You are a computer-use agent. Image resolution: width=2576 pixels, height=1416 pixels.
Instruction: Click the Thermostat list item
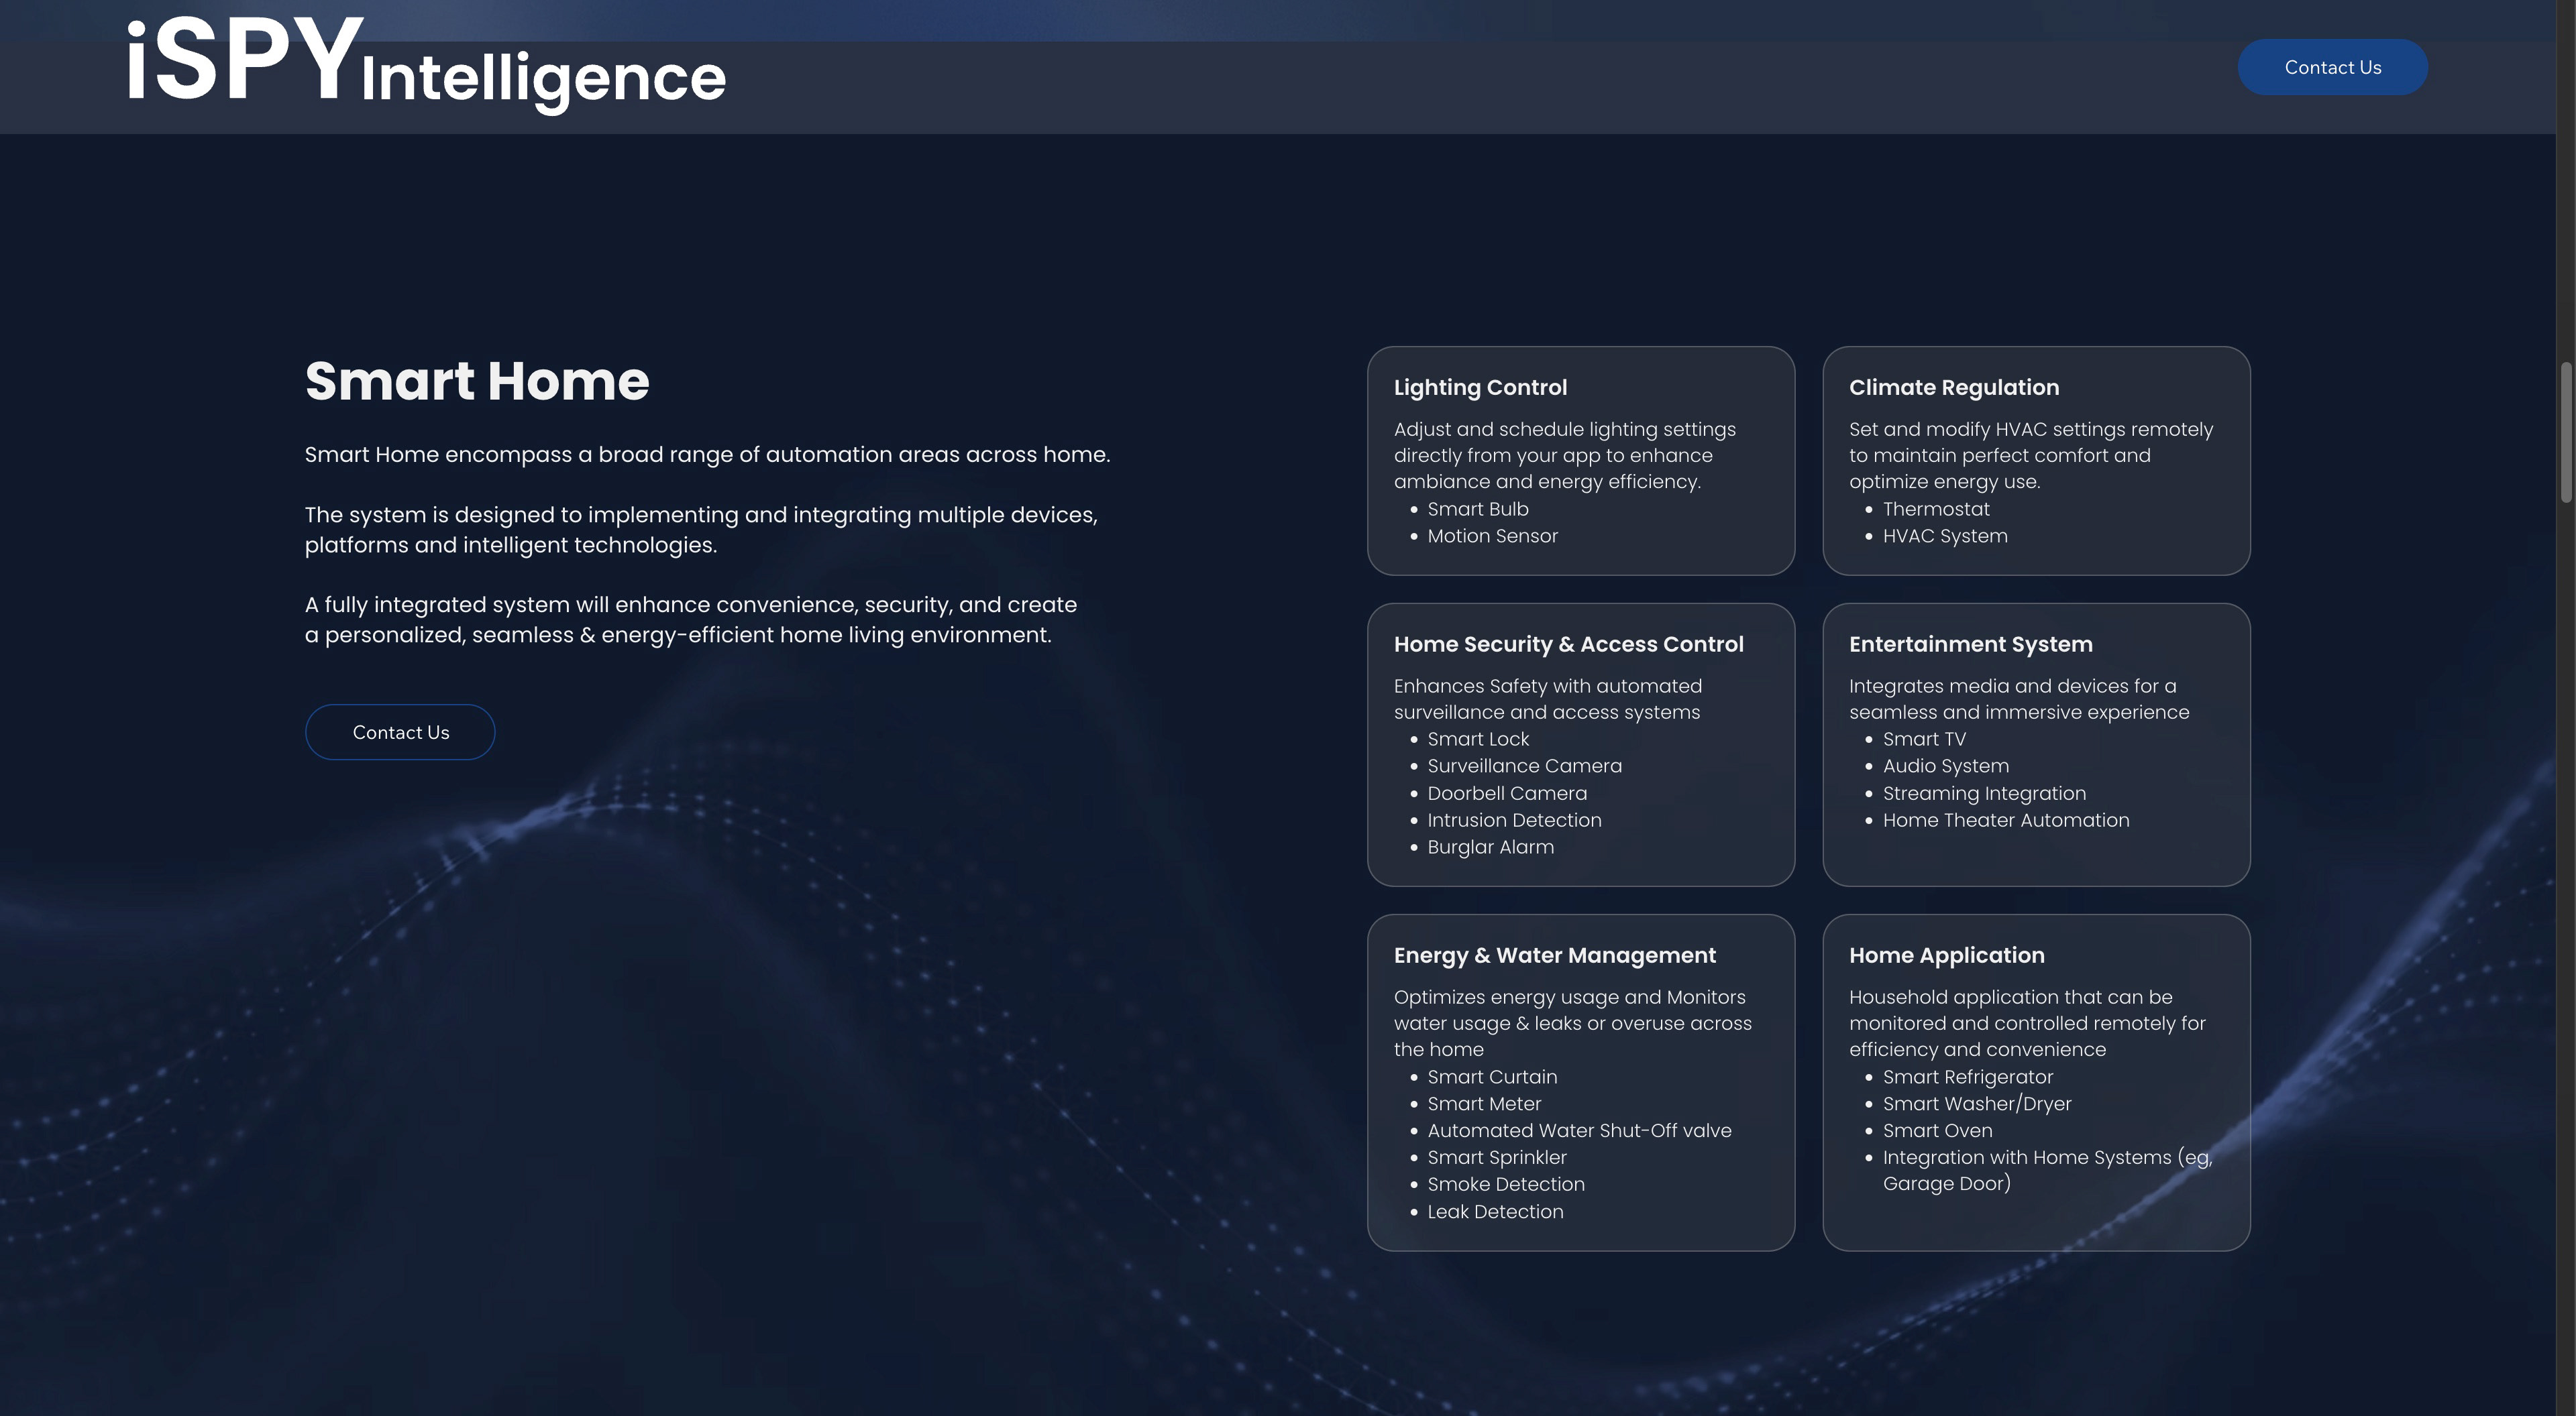click(x=1936, y=510)
